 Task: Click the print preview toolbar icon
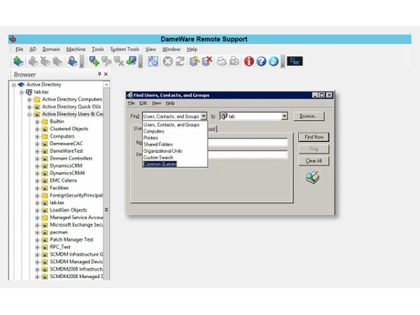pyautogui.click(x=234, y=61)
